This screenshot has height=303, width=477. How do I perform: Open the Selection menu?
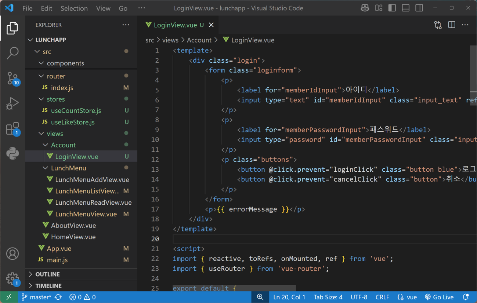pyautogui.click(x=74, y=8)
